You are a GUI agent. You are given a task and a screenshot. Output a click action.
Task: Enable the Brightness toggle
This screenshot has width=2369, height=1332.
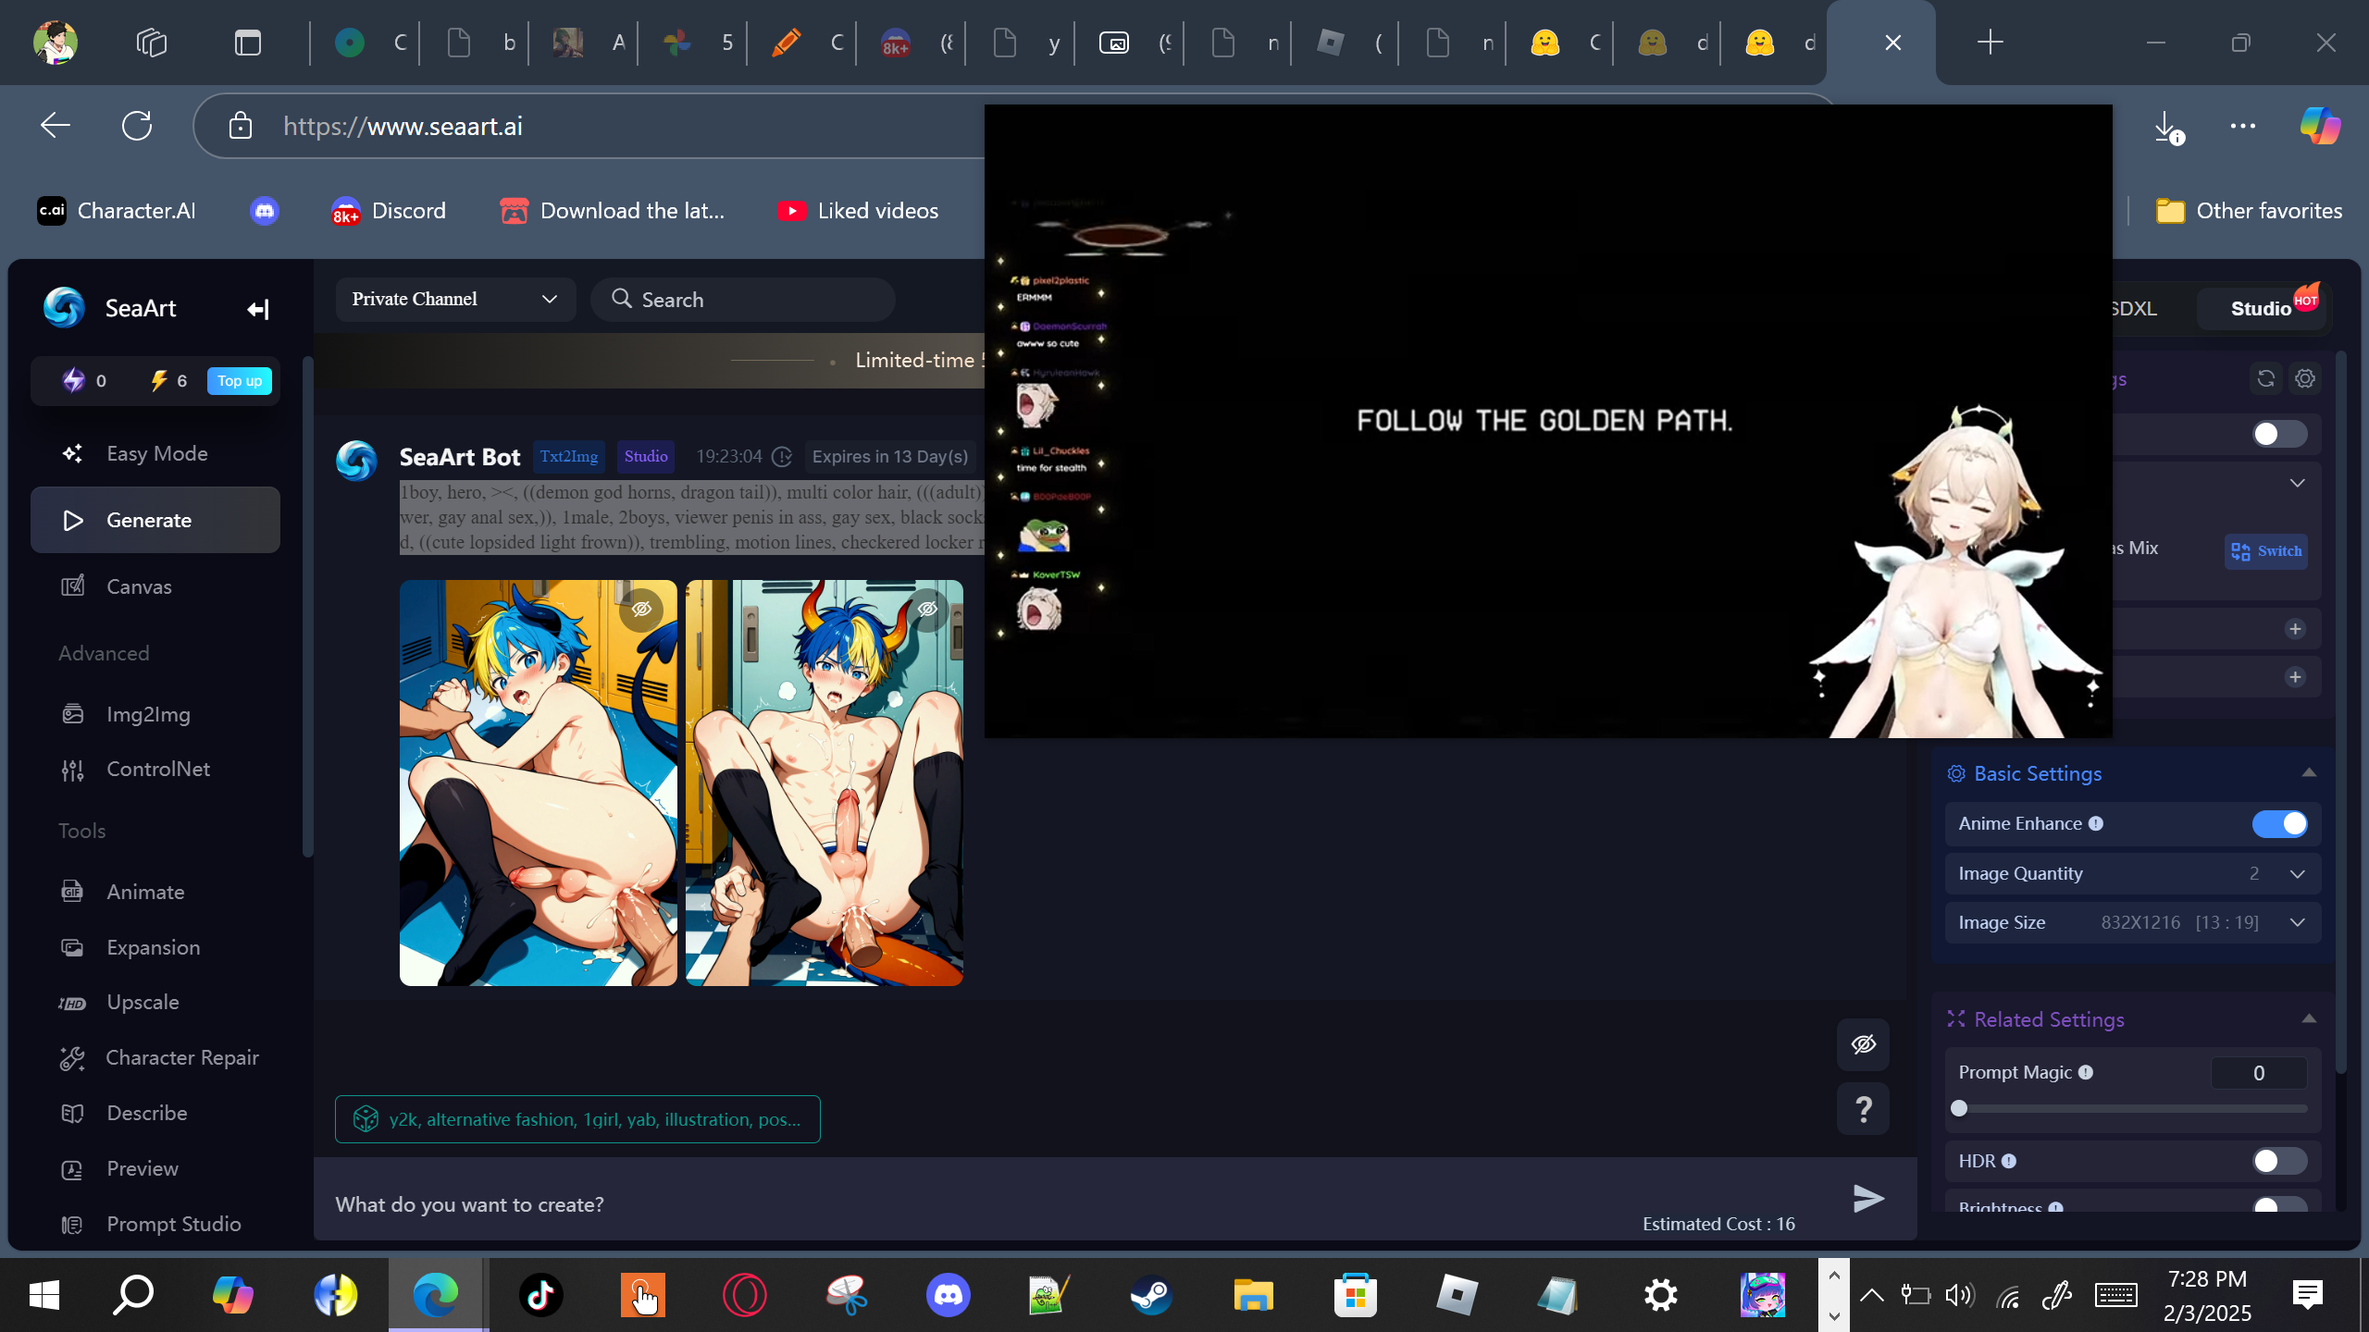[2279, 1206]
